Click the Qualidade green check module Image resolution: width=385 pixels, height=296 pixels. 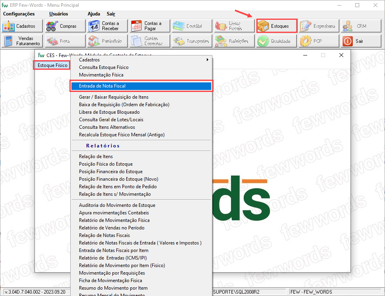[x=277, y=41]
